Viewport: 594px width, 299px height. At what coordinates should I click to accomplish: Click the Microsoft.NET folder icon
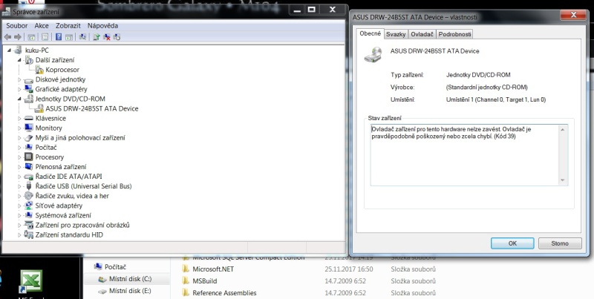click(186, 269)
